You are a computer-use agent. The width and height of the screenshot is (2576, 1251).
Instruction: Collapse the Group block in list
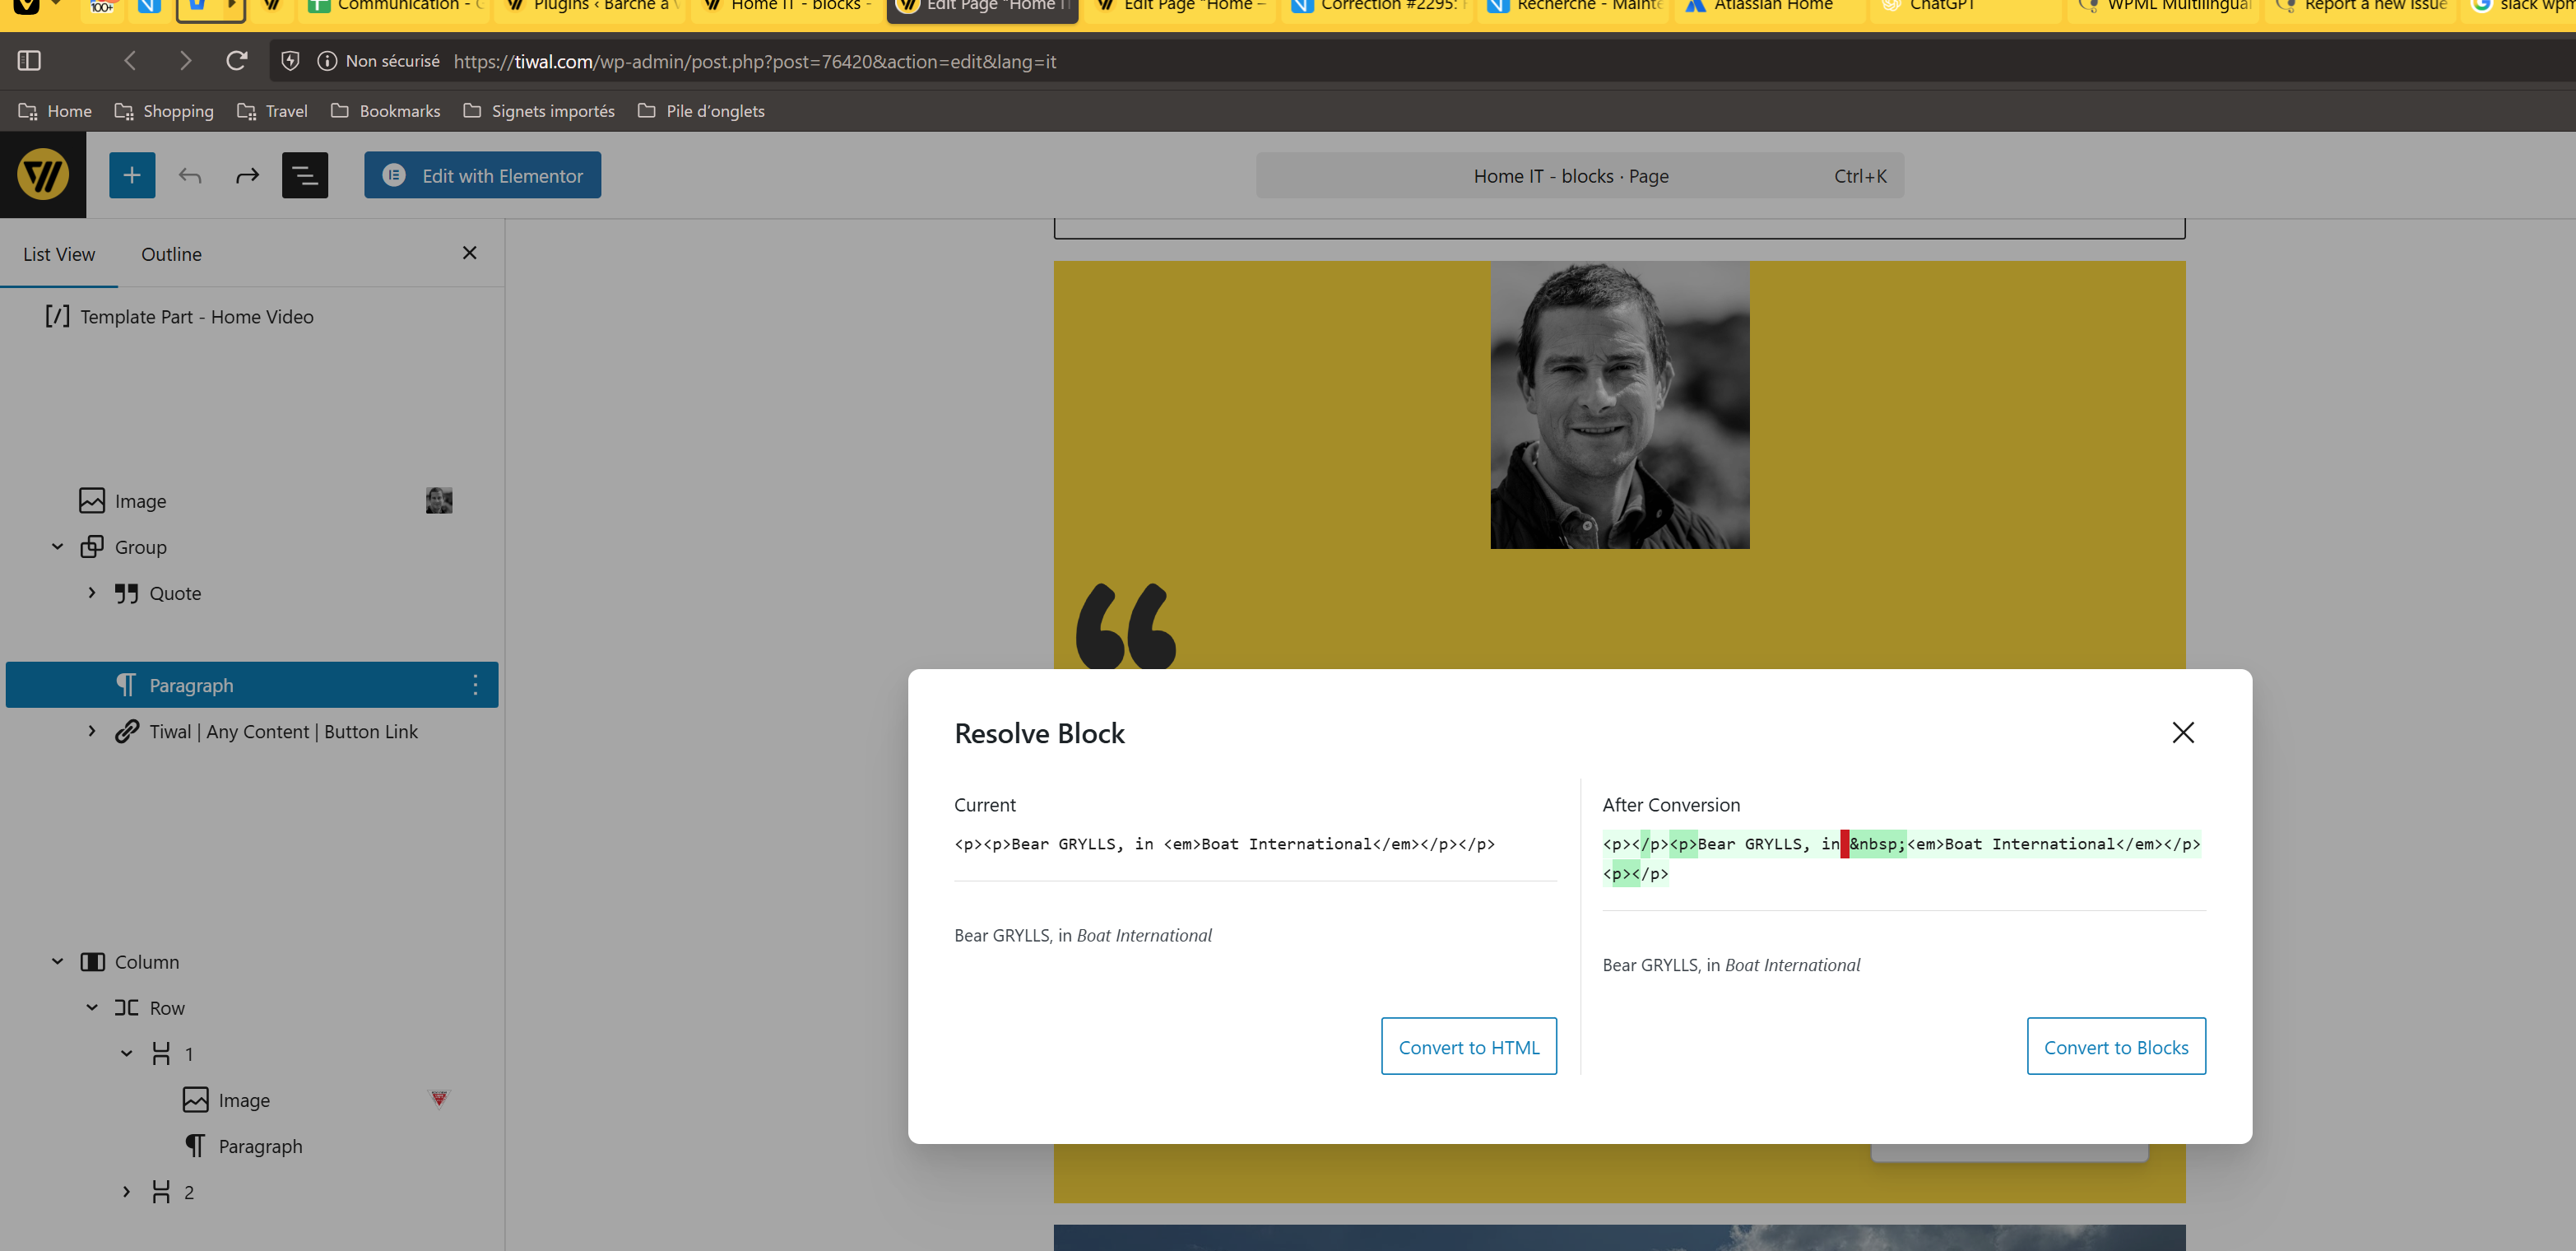58,547
